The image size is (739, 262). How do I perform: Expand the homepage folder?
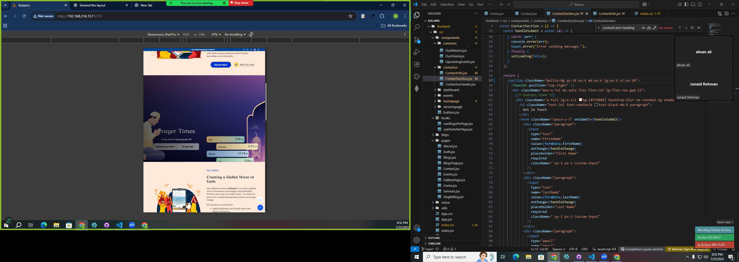[x=435, y=101]
